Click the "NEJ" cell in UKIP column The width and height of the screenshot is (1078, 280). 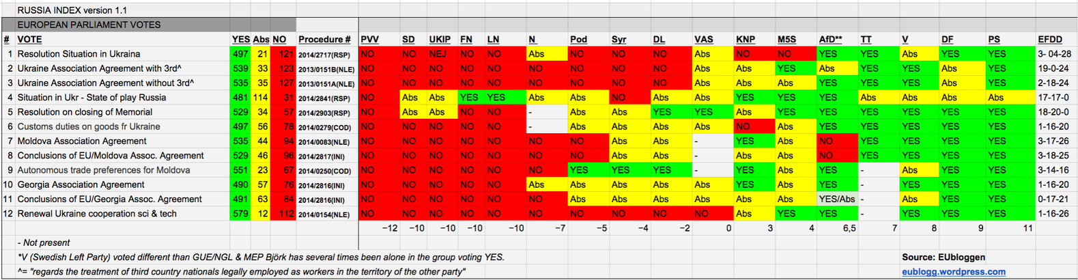(438, 54)
